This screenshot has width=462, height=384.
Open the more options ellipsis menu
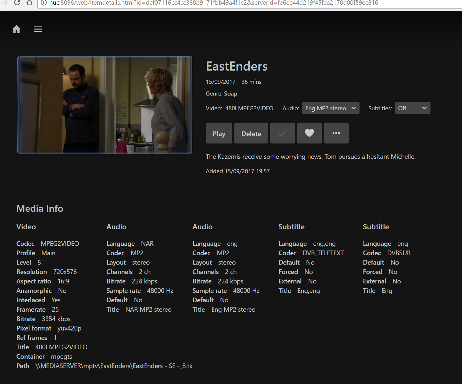[x=336, y=133]
